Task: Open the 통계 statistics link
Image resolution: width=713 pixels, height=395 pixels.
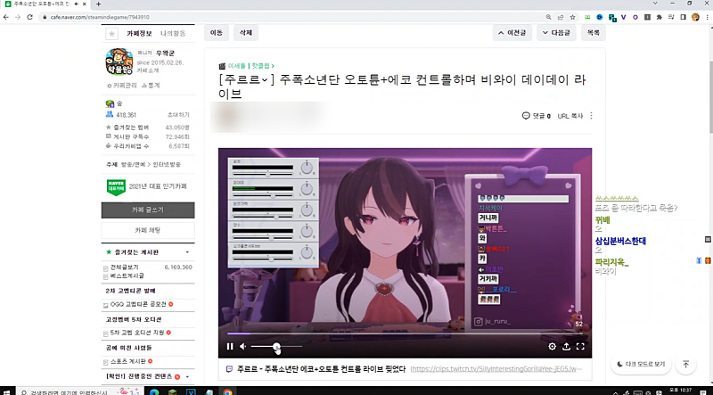Action: [x=151, y=85]
